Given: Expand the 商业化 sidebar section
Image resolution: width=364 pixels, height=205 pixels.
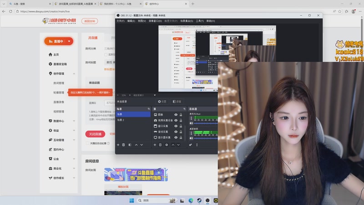Looking at the screenshot, I should (x=74, y=169).
